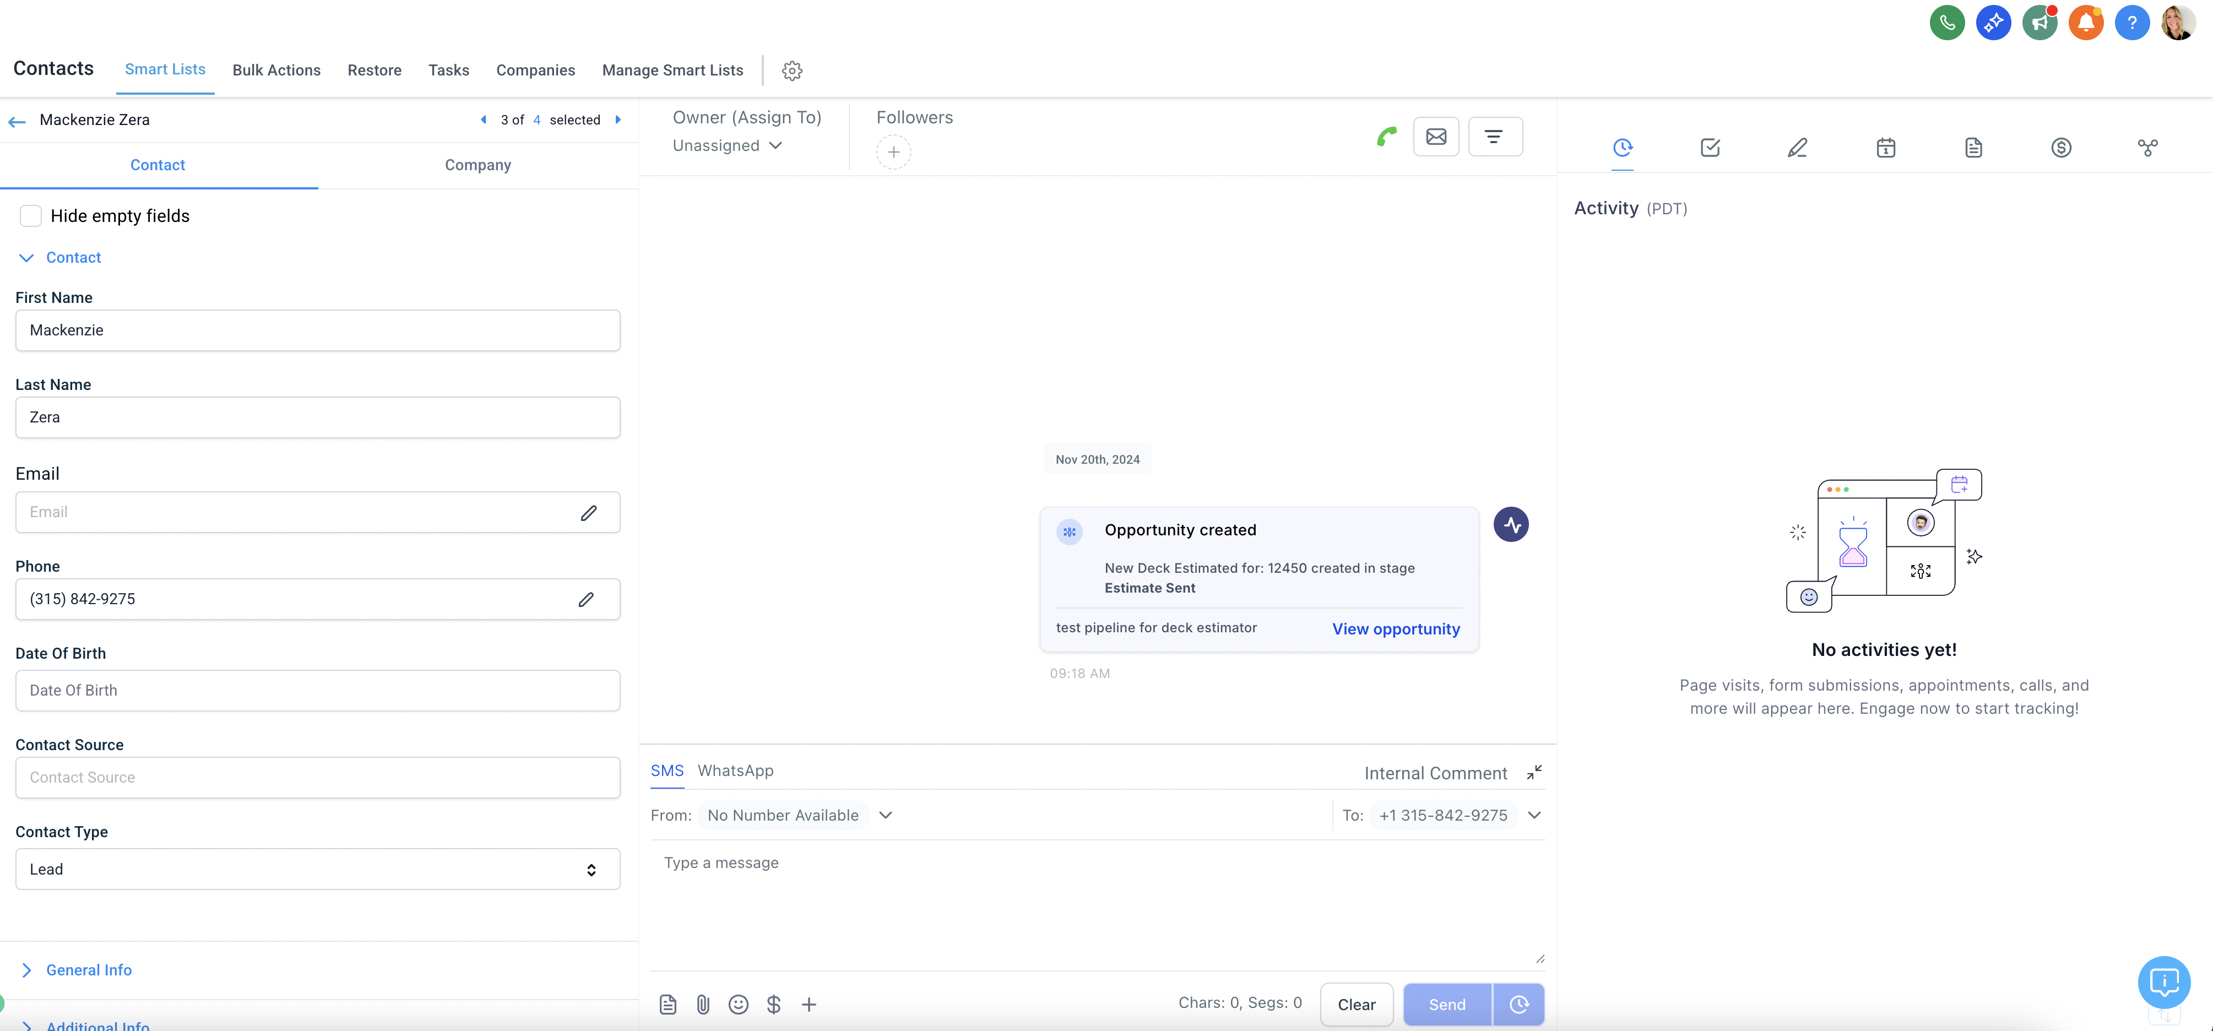Open the Appointments calendar icon
This screenshot has height=1031, width=2213.
[x=1886, y=148]
